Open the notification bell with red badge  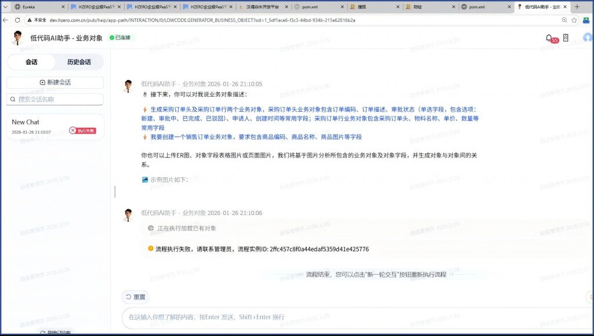(x=549, y=38)
